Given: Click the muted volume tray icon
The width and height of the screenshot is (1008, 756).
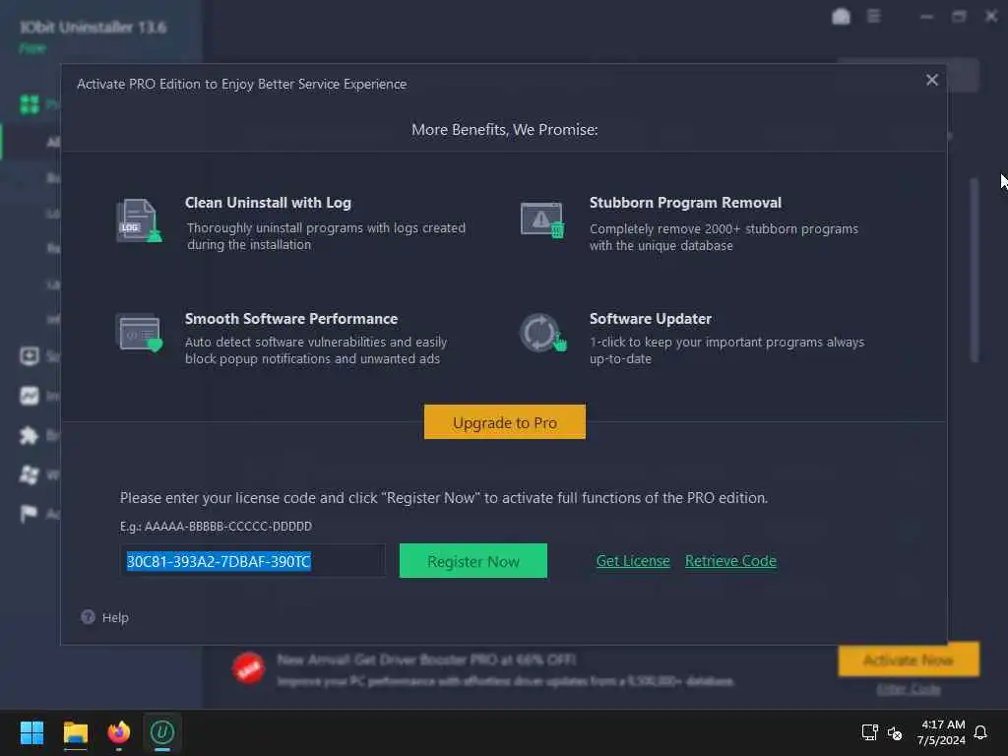Looking at the screenshot, I should point(895,732).
